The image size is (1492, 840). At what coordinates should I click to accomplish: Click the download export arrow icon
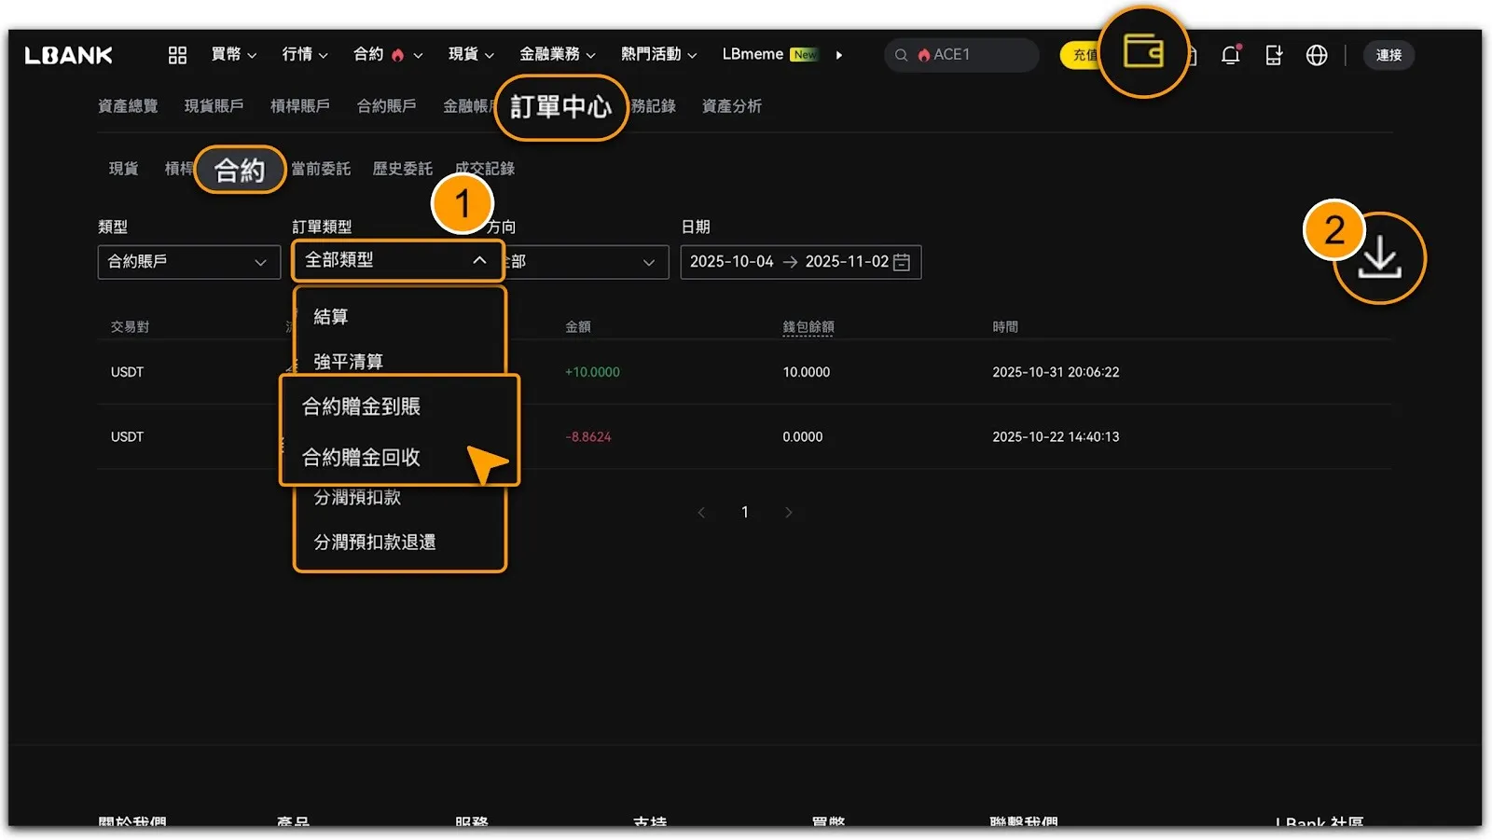click(x=1378, y=258)
